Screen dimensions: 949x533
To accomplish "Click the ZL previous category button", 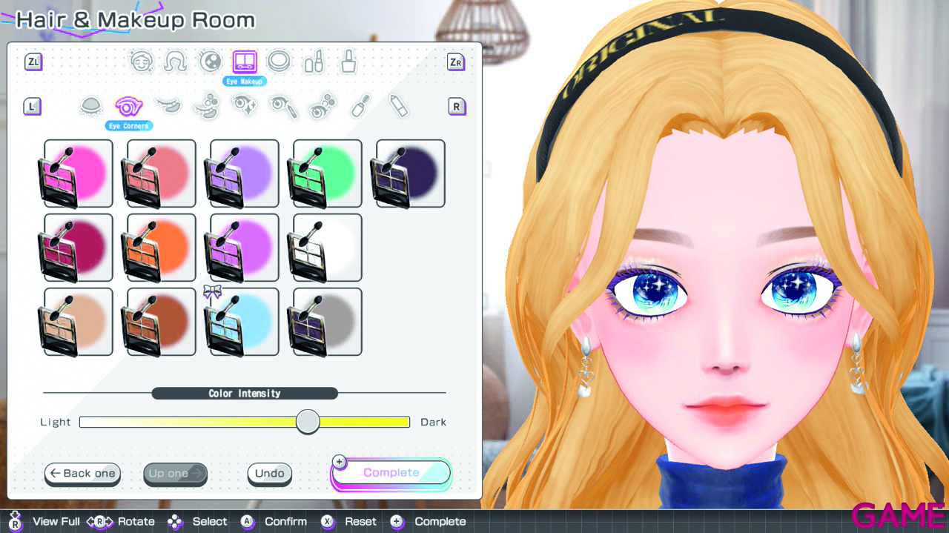I will [33, 62].
